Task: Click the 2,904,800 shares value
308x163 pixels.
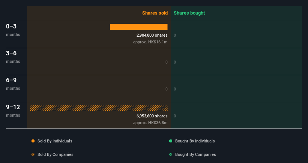Action: [152, 35]
